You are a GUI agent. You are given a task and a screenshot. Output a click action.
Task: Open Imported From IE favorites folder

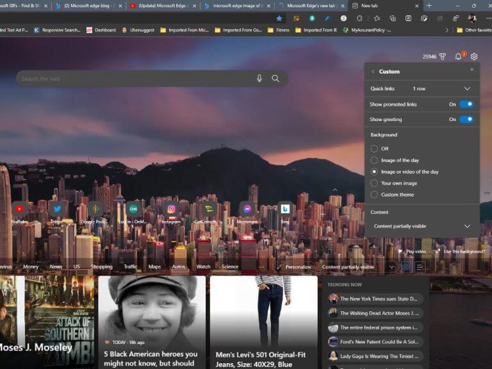[316, 30]
